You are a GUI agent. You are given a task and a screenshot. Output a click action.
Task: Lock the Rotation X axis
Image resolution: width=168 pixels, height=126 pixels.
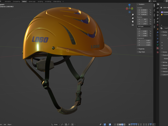[x=150, y=19]
